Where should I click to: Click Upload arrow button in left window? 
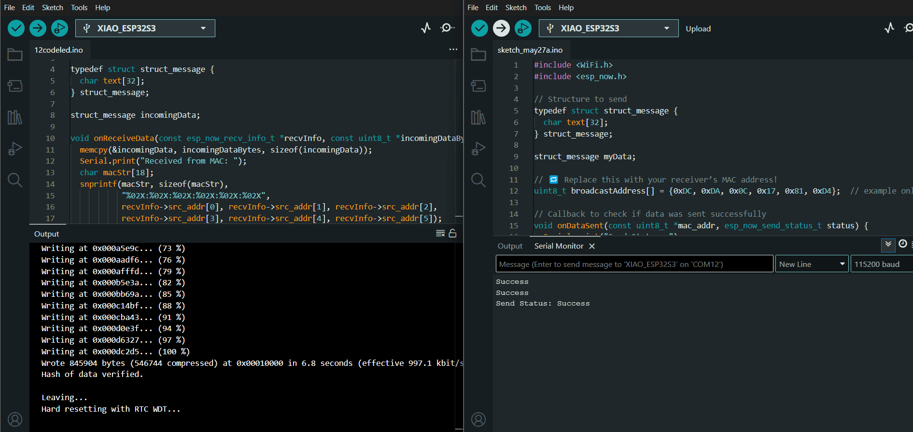point(38,28)
